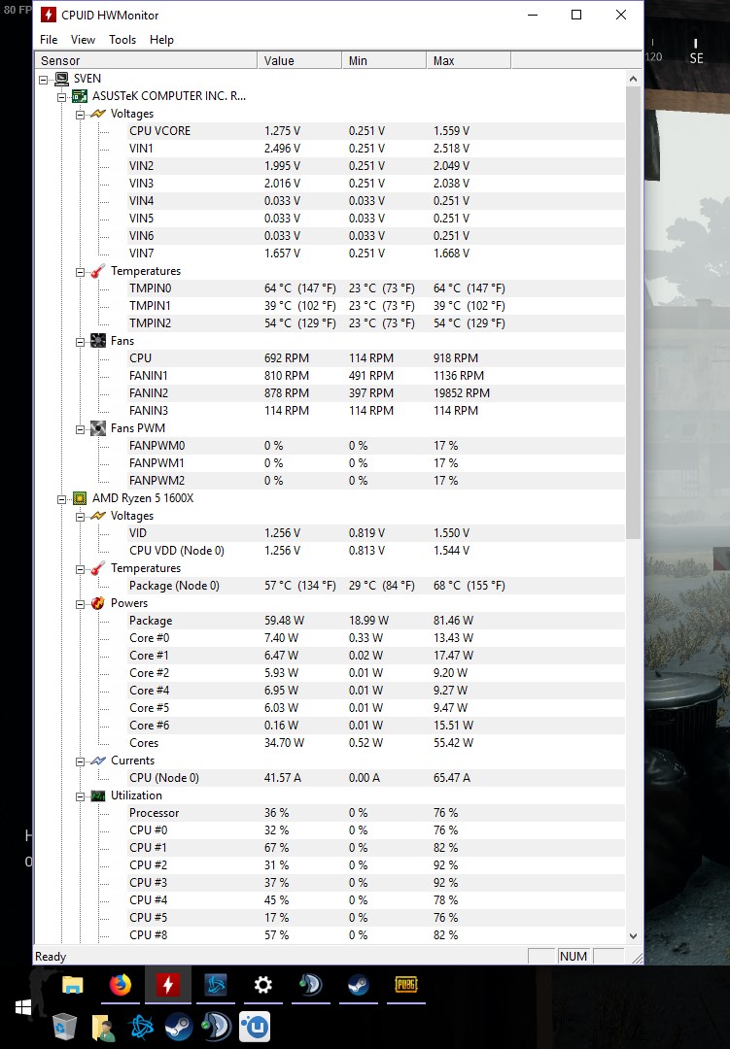Open the Uplay desktop icon
This screenshot has width=730, height=1049.
pyautogui.click(x=256, y=1027)
